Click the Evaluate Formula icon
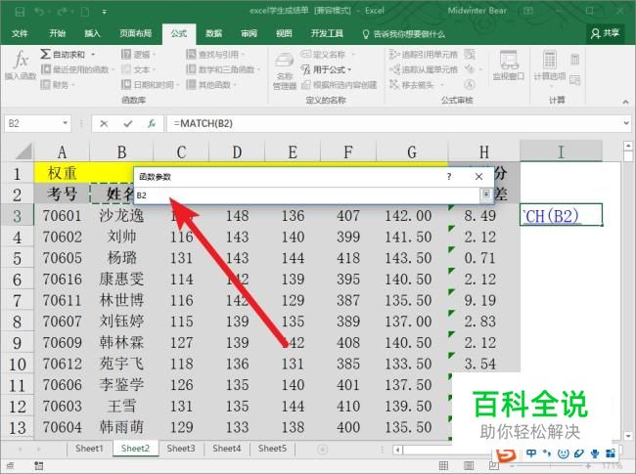This screenshot has width=636, height=474. click(x=470, y=84)
